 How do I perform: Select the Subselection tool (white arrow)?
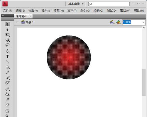(x=7, y=29)
